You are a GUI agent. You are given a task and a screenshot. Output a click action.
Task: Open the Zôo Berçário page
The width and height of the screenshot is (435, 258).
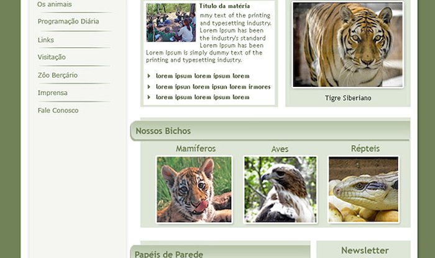[58, 75]
